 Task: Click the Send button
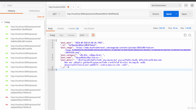point(169,14)
